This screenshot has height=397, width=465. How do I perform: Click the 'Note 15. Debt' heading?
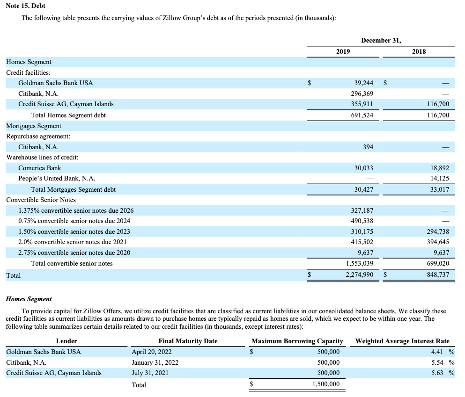(x=25, y=6)
